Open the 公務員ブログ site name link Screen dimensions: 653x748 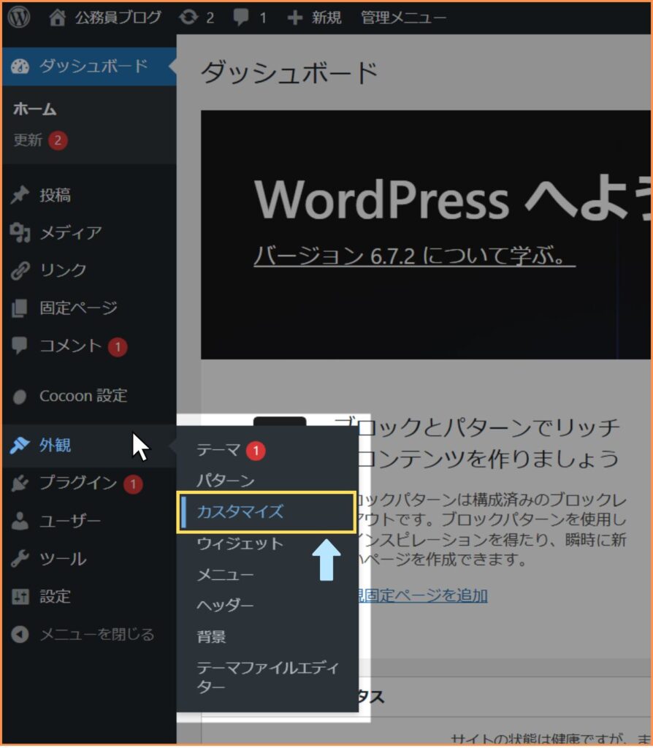118,18
